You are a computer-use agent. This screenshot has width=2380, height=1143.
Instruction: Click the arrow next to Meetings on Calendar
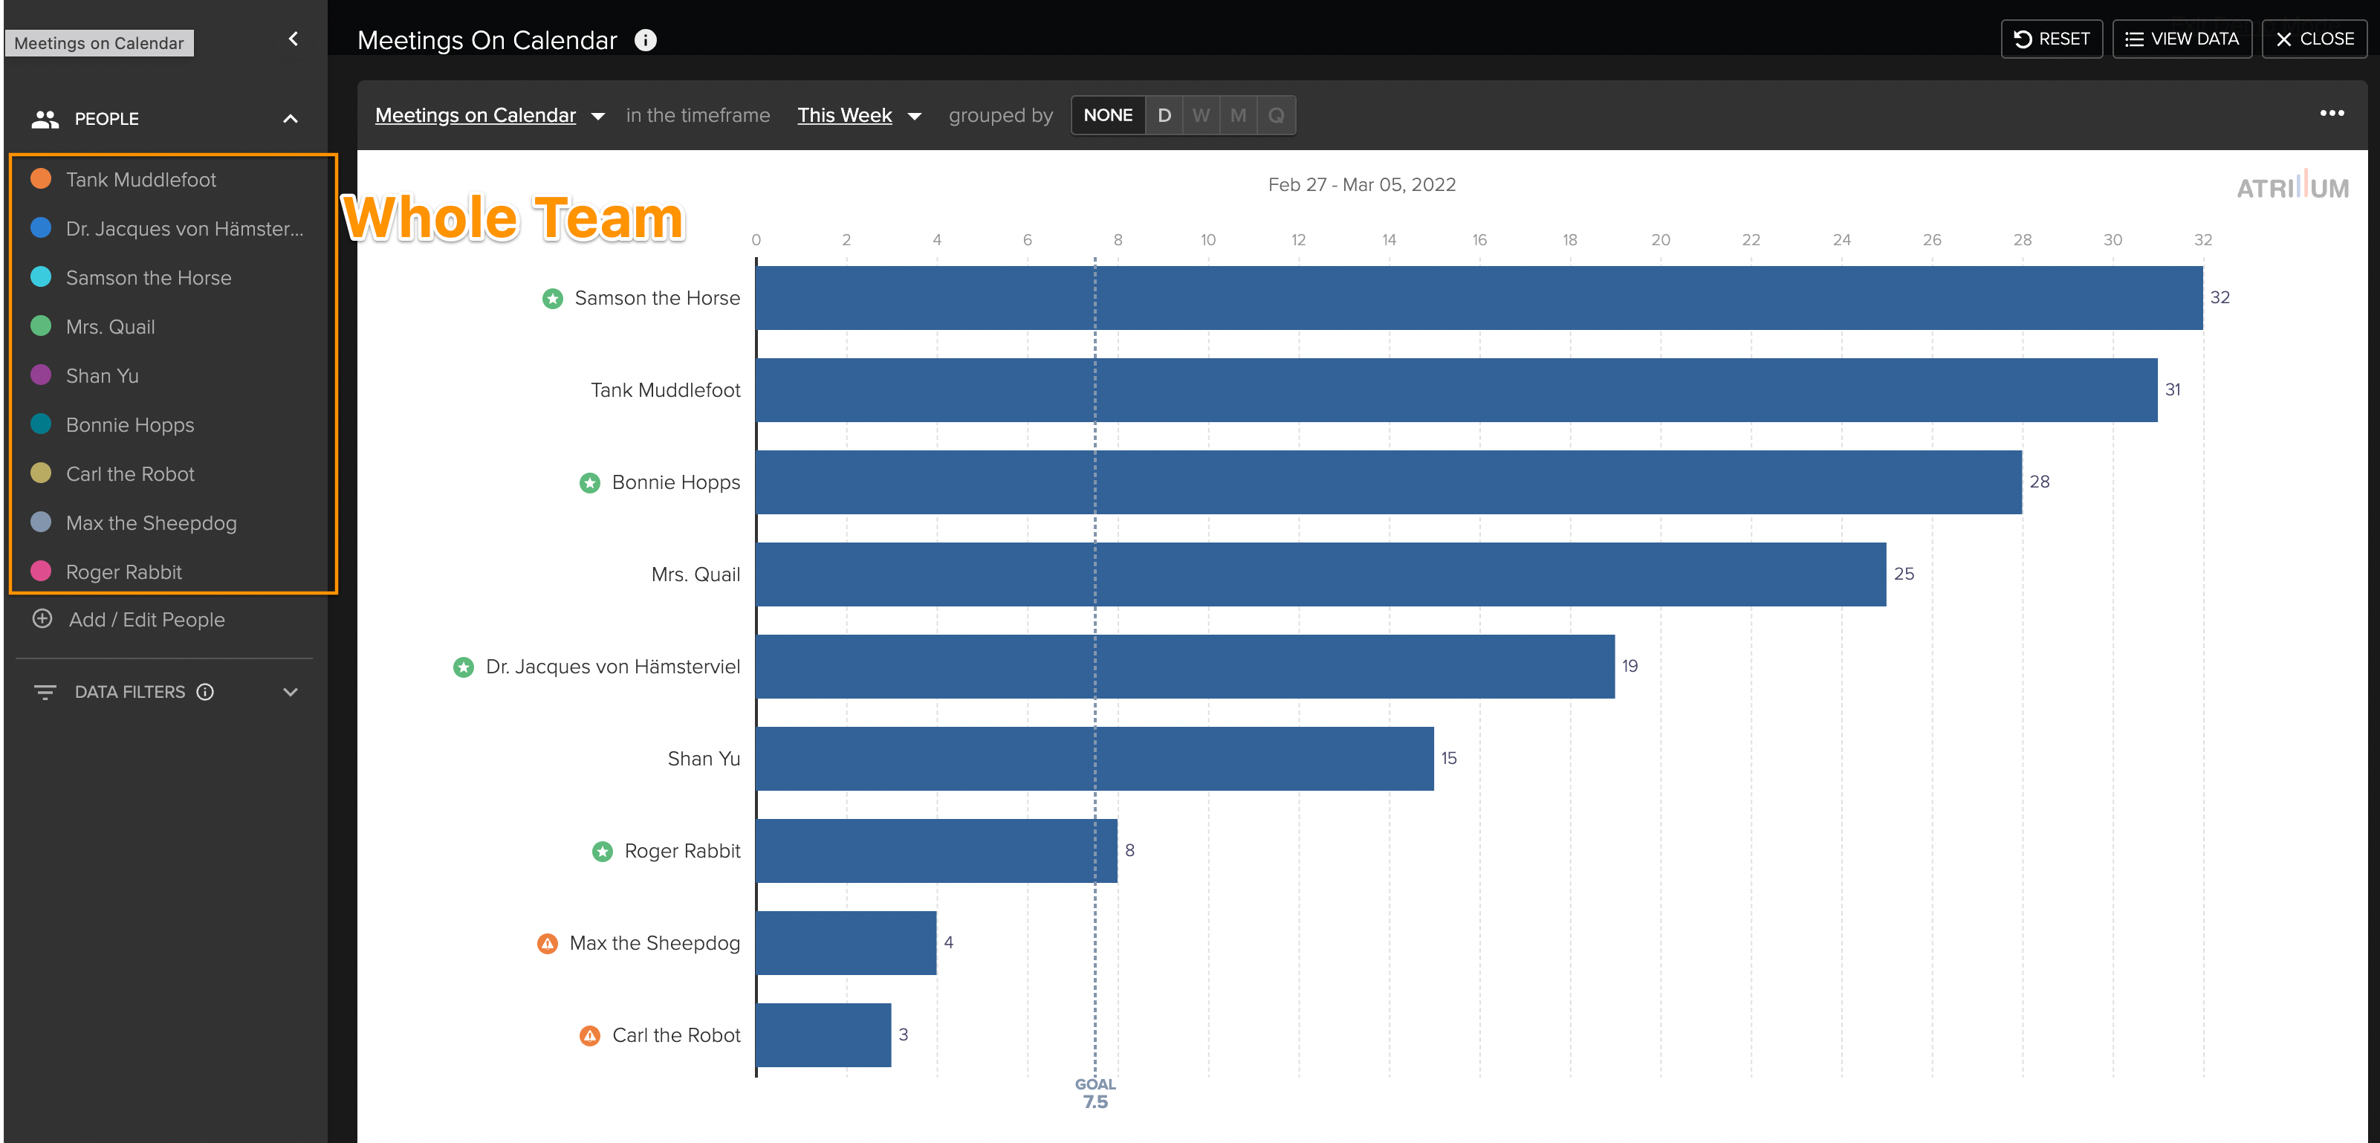(x=597, y=117)
